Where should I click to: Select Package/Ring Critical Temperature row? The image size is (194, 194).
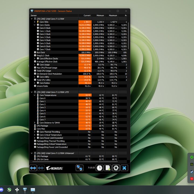tap(78, 144)
